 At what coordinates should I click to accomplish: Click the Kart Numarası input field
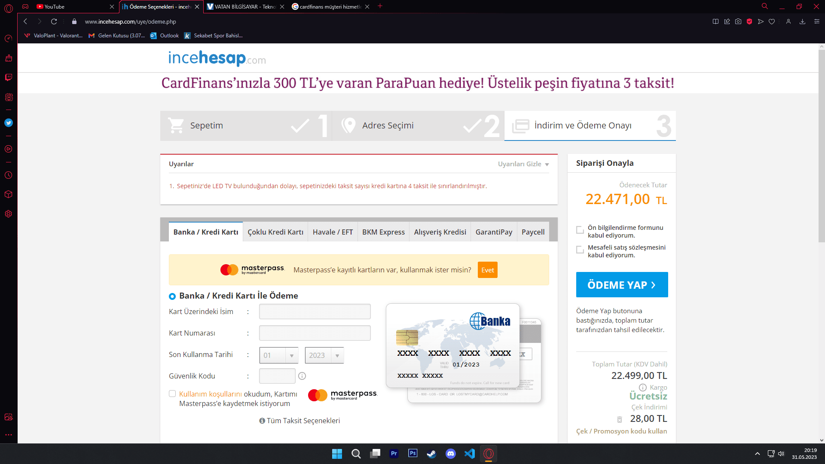315,333
